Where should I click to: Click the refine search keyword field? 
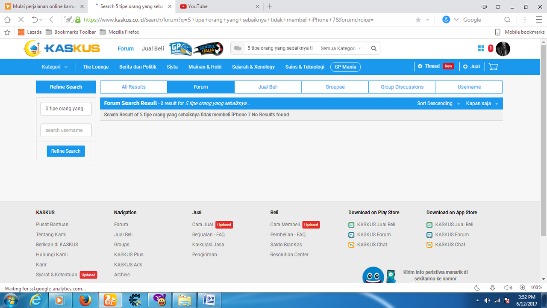tap(66, 109)
